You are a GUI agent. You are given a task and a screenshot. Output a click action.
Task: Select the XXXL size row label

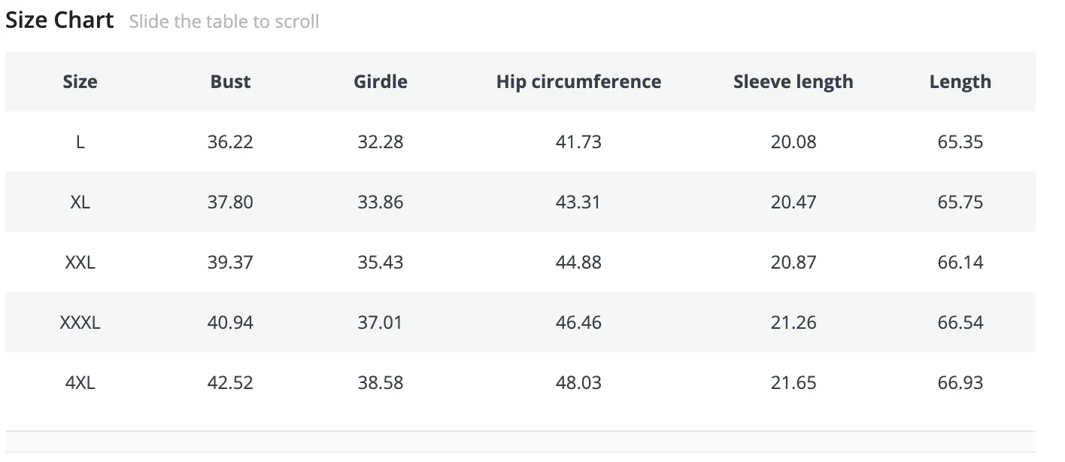click(x=80, y=322)
